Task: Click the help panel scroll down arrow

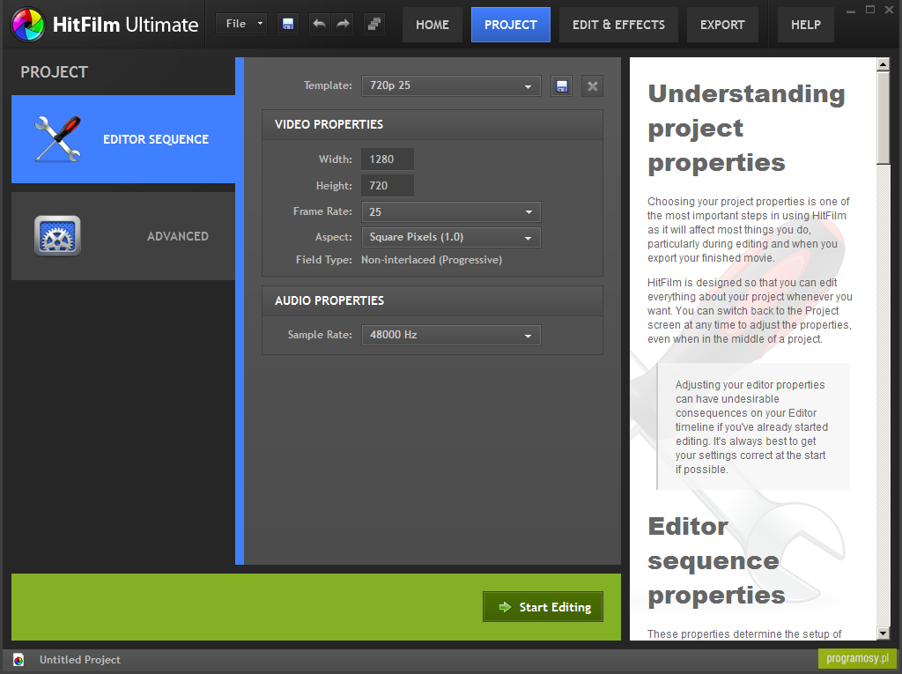Action: coord(883,633)
